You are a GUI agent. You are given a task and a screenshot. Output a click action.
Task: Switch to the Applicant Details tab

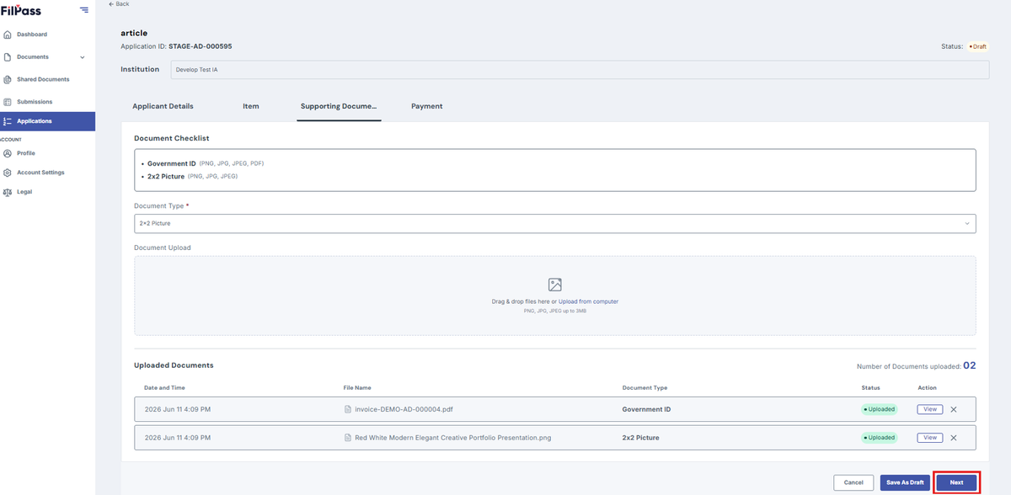pyautogui.click(x=163, y=107)
